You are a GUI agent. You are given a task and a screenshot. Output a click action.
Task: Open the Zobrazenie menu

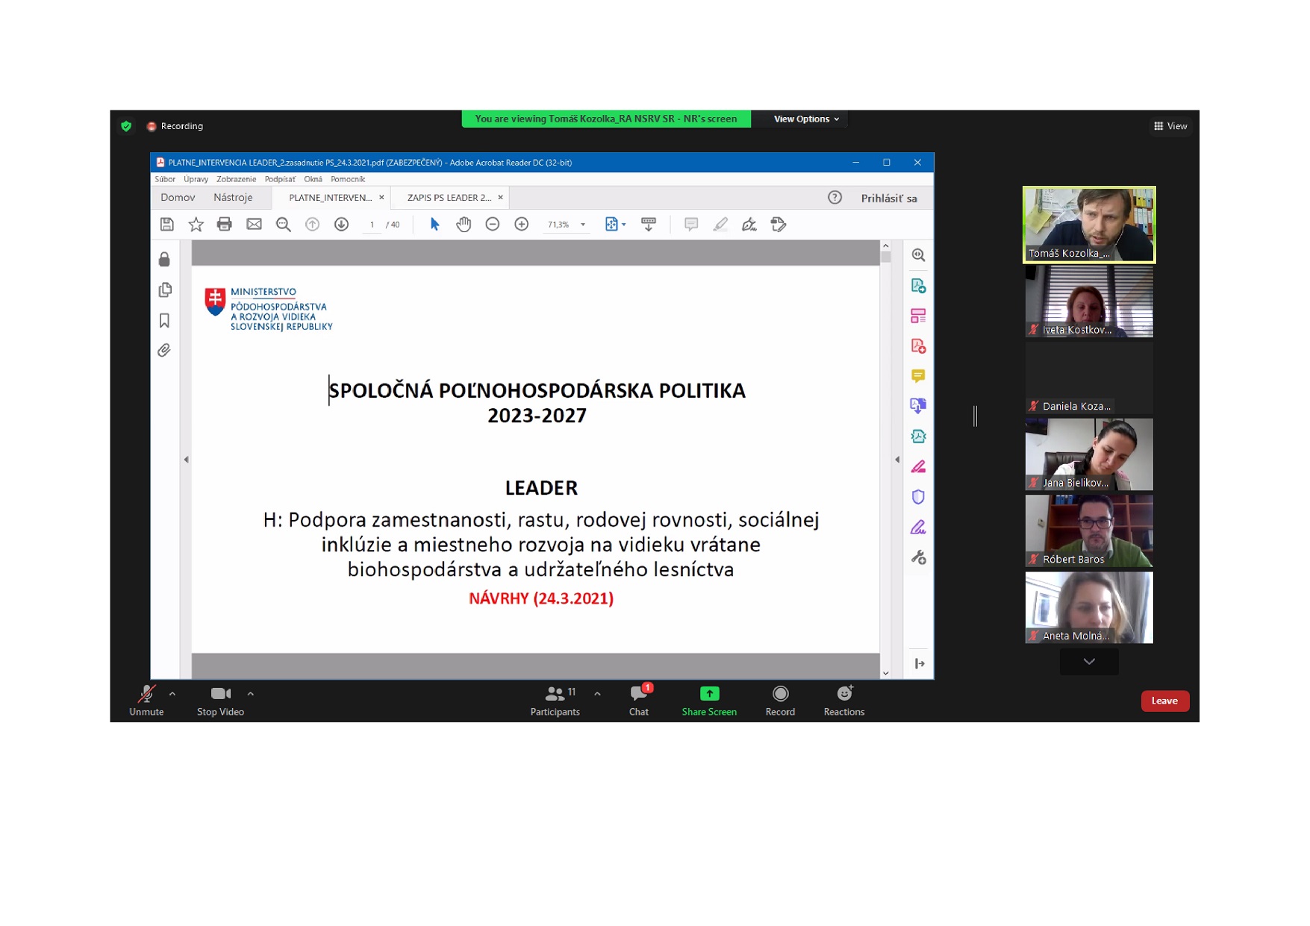point(236,179)
